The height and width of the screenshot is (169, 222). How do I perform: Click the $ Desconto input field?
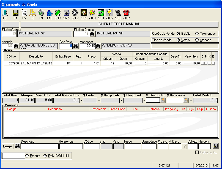[x=175, y=100]
